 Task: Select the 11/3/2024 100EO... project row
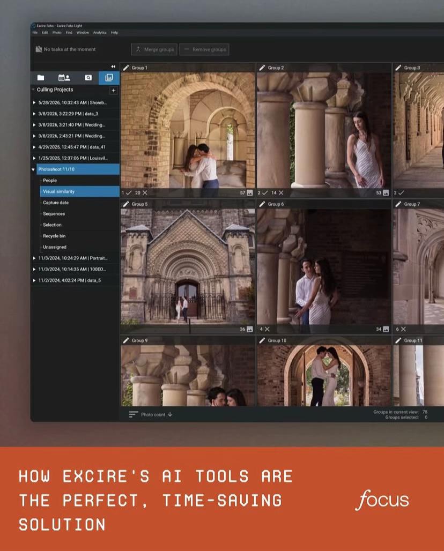[x=75, y=269]
